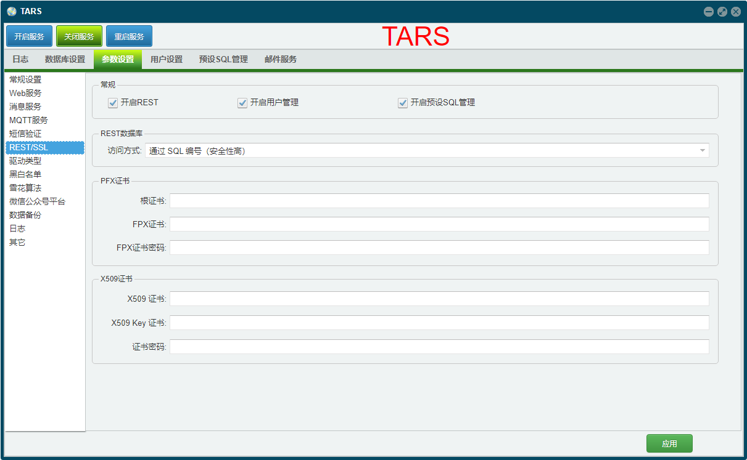
Task: Focus the FPX证书 input field
Action: tap(439, 224)
